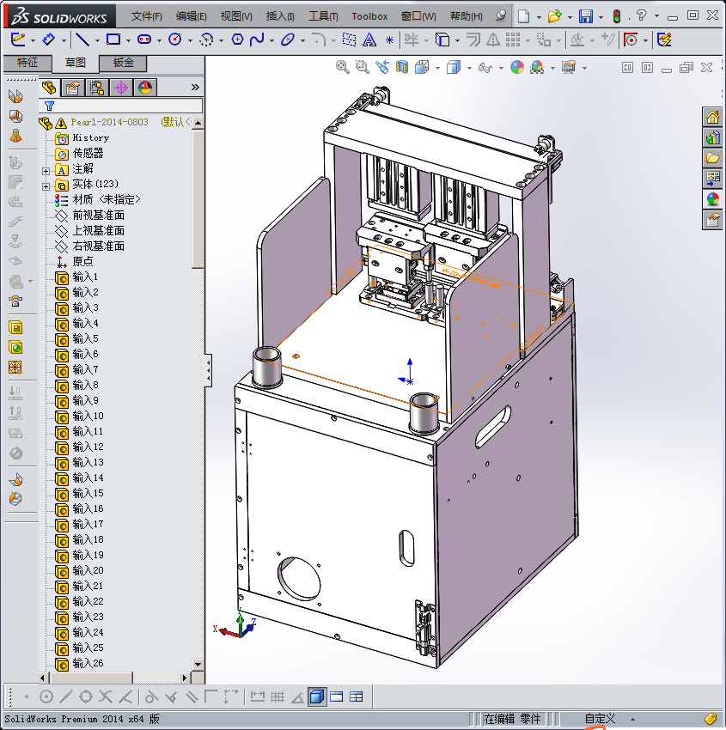Expand the 注解 annotations folder
This screenshot has width=726, height=730.
[x=46, y=171]
